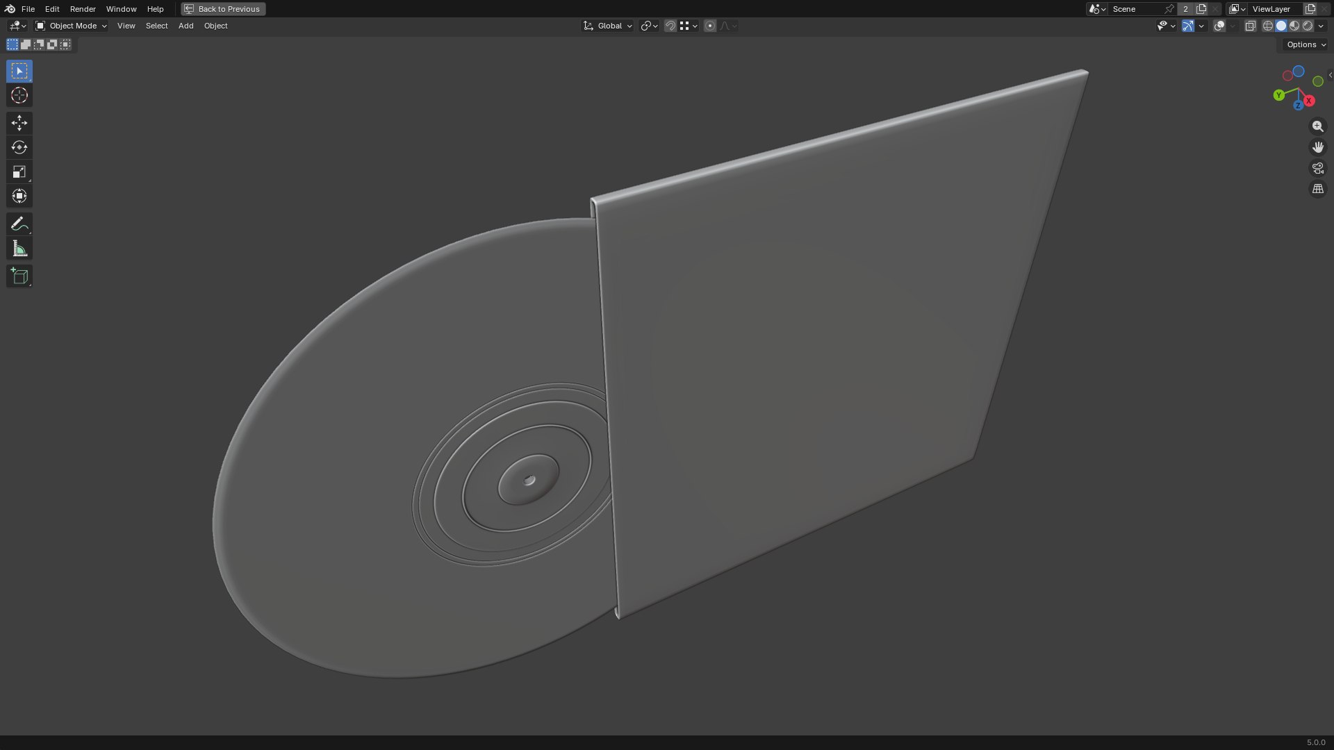Image resolution: width=1334 pixels, height=750 pixels.
Task: Open snapping options dropdown
Action: (689, 26)
